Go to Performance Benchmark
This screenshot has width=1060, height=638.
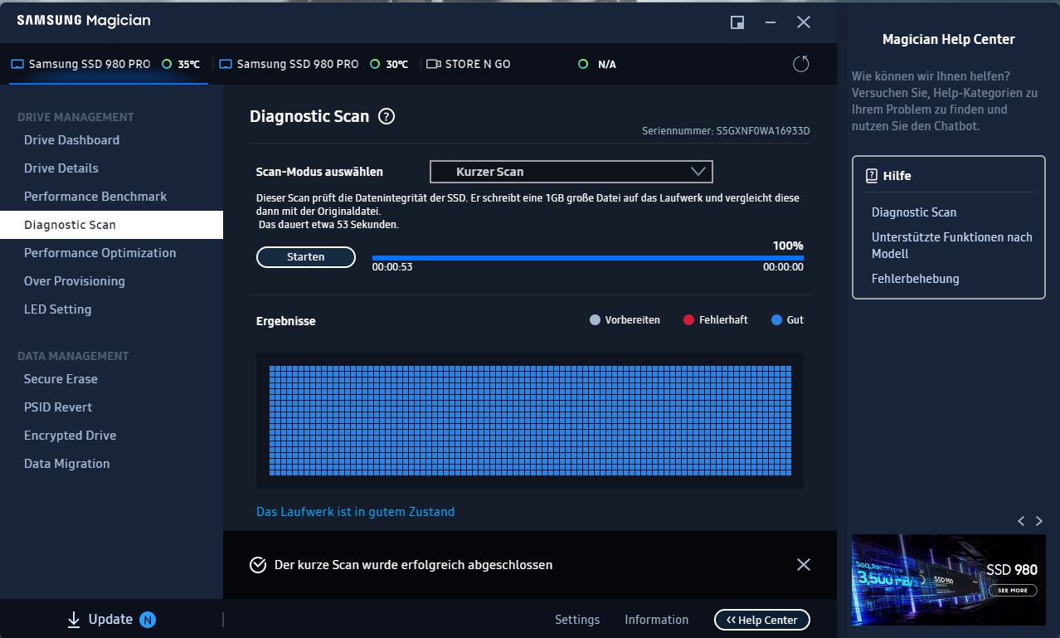95,197
